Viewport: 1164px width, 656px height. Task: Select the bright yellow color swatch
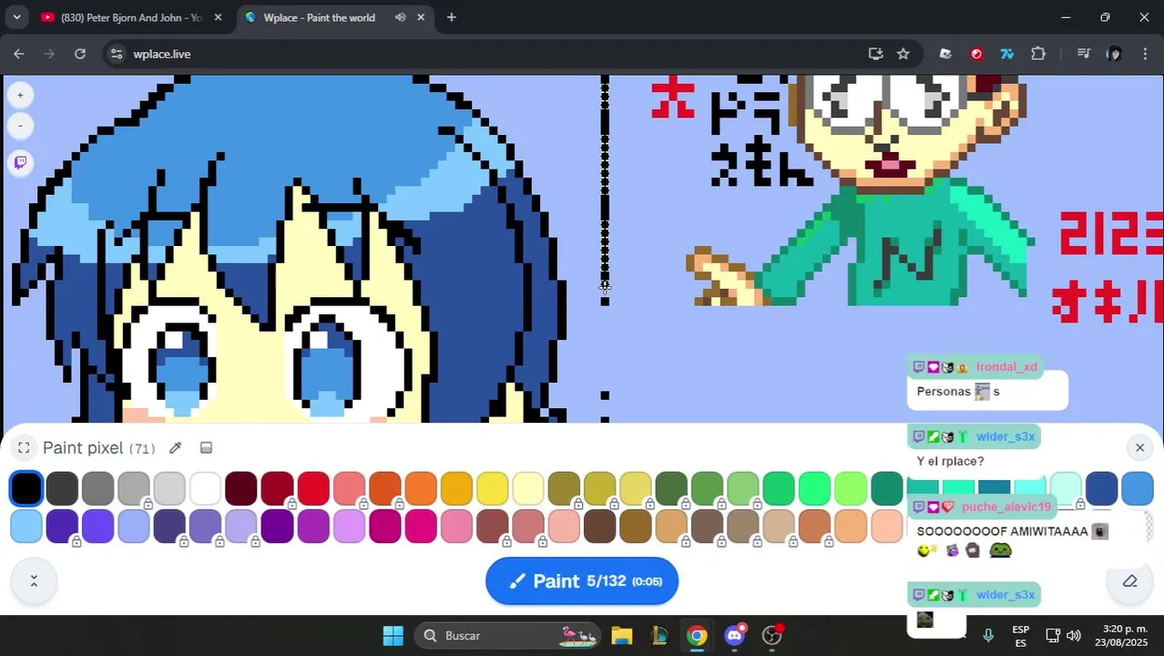coord(492,488)
